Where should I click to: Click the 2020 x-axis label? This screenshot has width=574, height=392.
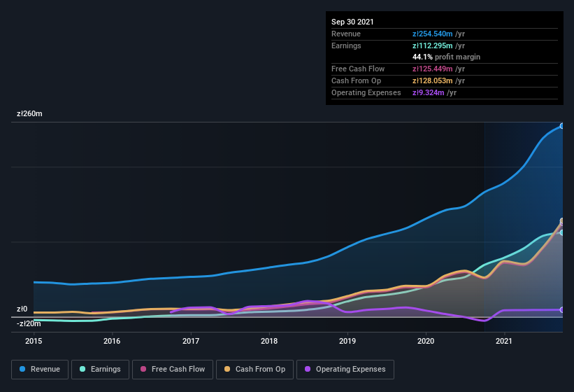[x=426, y=341]
